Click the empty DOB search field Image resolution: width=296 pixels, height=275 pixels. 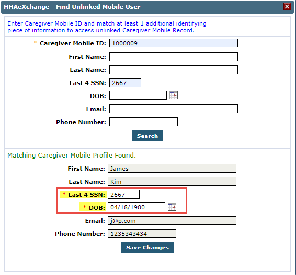(138, 95)
